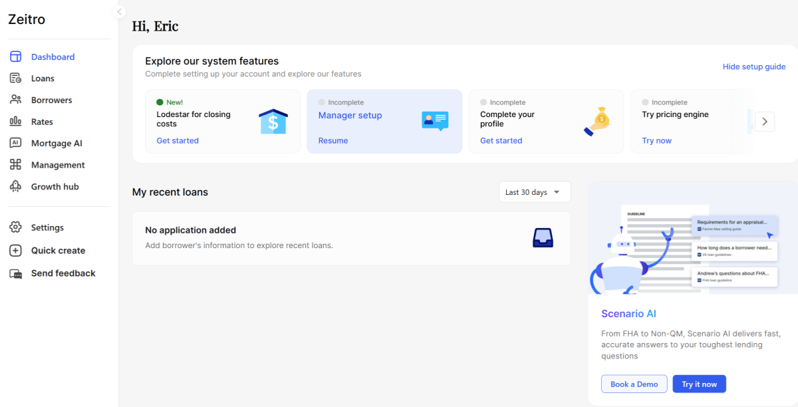798x407 pixels.
Task: Click the Rates chart icon
Action: (x=16, y=122)
